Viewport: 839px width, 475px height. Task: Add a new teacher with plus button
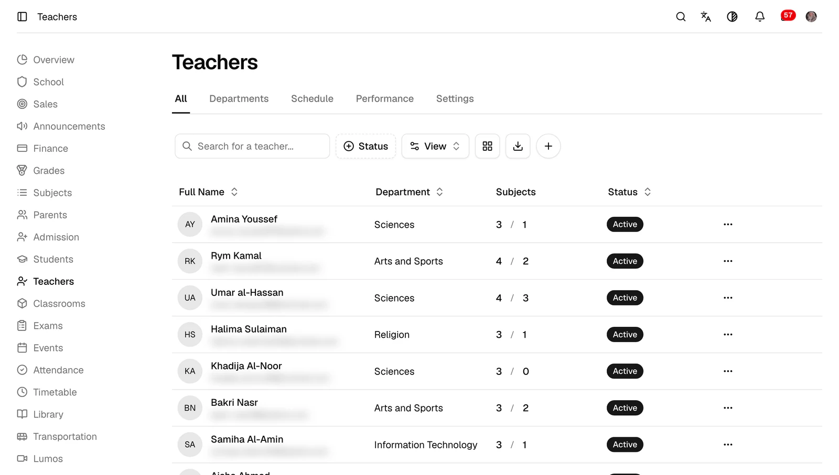pos(548,146)
